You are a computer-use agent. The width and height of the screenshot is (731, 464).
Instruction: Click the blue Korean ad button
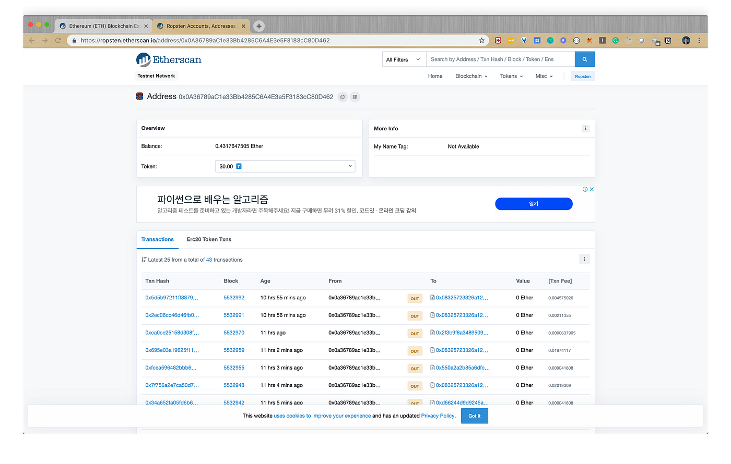[x=534, y=204]
